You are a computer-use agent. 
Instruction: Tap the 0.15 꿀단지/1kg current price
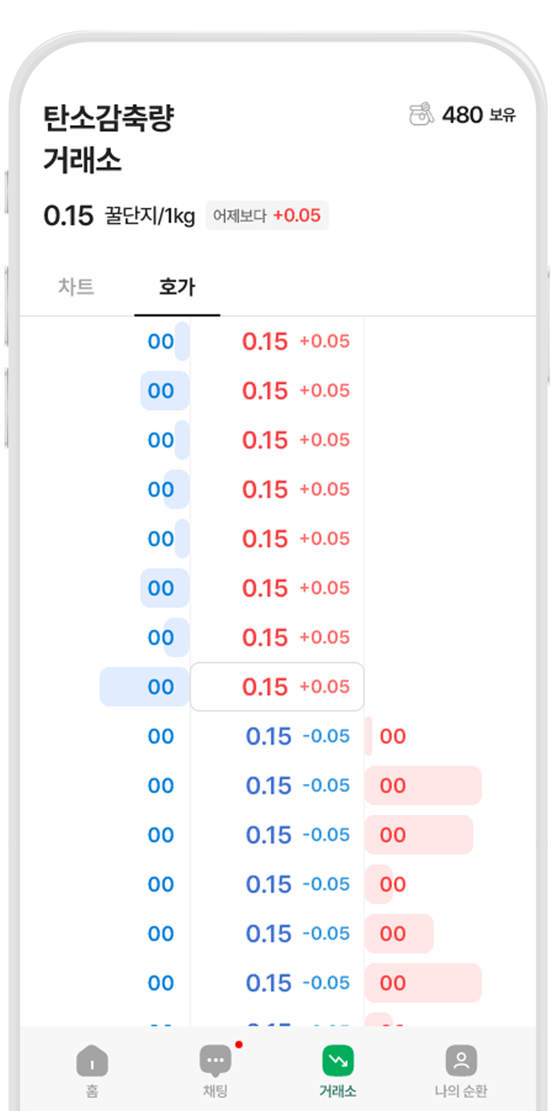[118, 216]
